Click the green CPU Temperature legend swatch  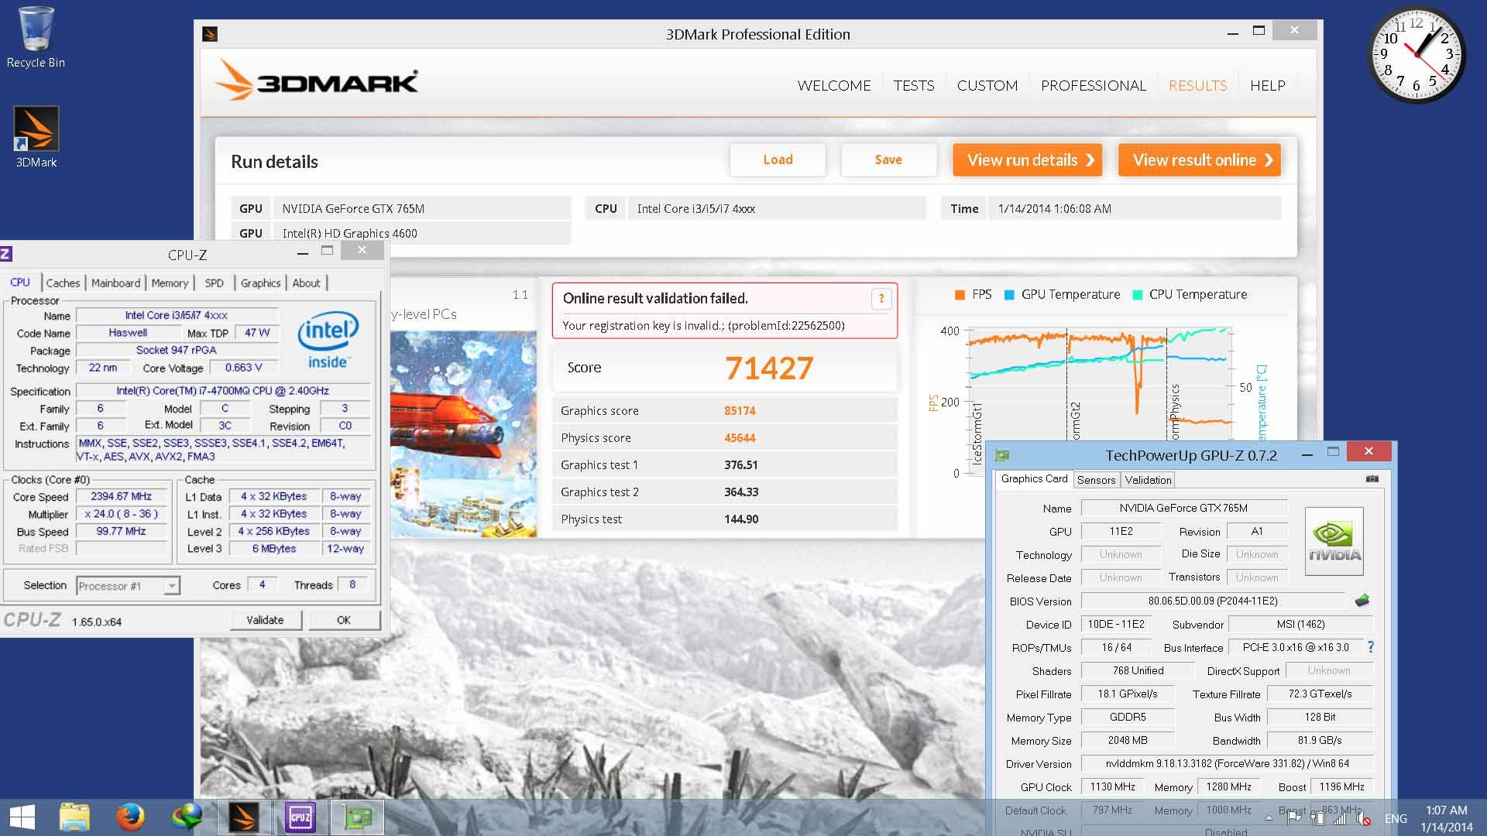coord(1137,295)
